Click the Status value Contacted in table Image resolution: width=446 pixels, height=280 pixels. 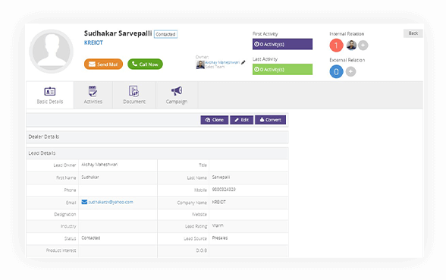91,238
